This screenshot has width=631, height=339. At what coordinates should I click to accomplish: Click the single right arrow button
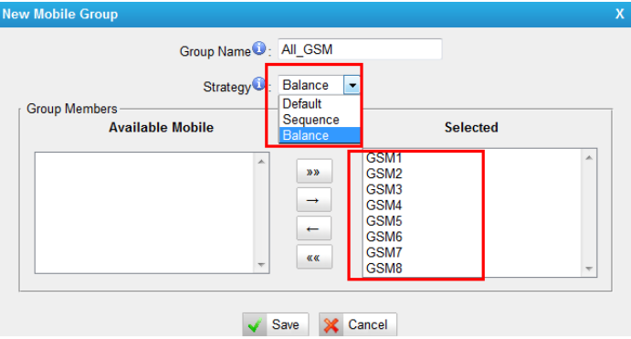[314, 200]
